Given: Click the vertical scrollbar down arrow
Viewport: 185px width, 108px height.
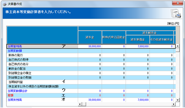Looking at the screenshot, I should pyautogui.click(x=178, y=100).
